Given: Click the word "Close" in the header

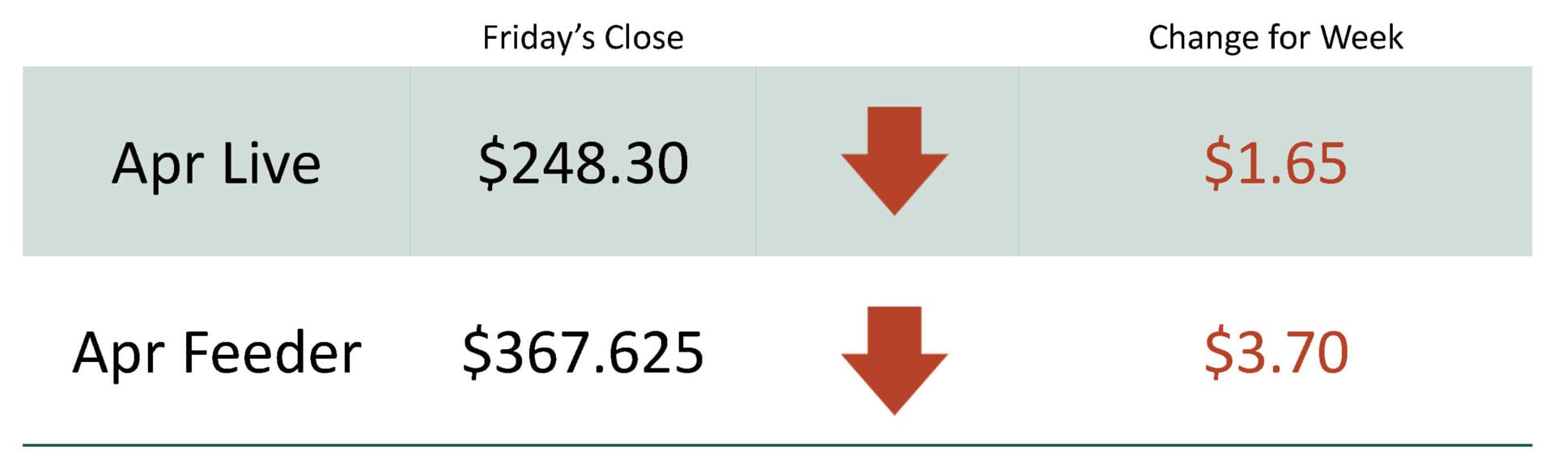Looking at the screenshot, I should (x=643, y=38).
